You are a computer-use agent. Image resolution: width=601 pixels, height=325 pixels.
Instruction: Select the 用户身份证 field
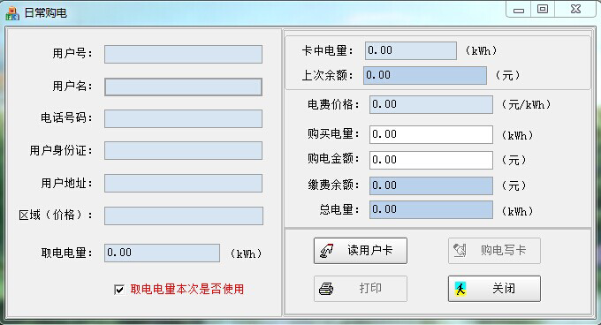(x=183, y=151)
